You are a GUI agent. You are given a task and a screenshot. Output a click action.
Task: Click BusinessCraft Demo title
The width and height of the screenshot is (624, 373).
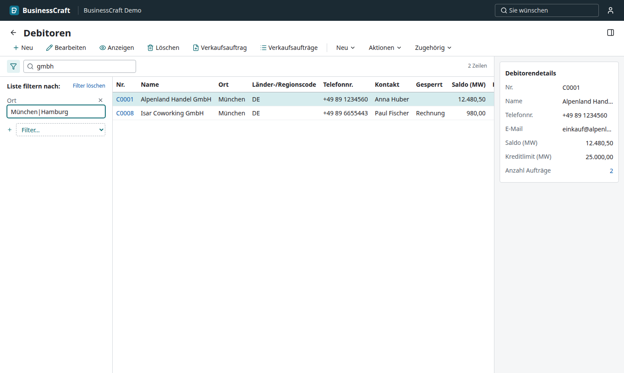click(112, 10)
